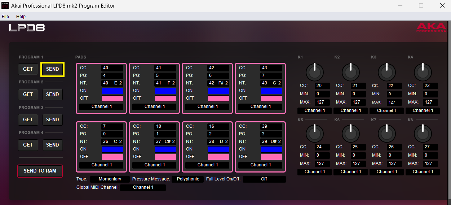Open the K6 Channel 1 dropdown

pos(351,172)
